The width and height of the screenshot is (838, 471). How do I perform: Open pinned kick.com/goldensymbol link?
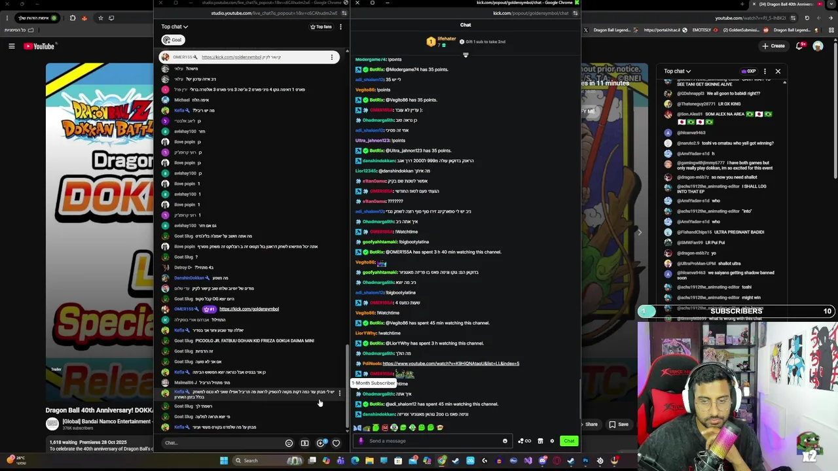(x=231, y=57)
